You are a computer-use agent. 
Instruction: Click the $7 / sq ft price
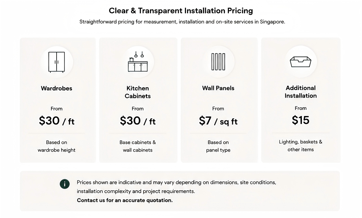(218, 121)
